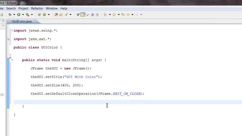The width and height of the screenshot is (242, 136).
Task: Open the Refactor menu
Action: (x=37, y=8)
